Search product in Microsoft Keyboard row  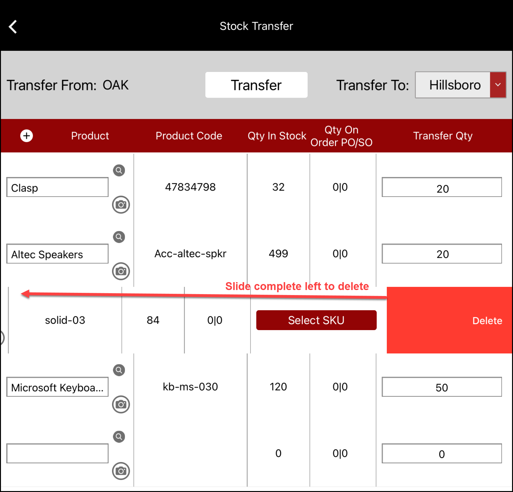pyautogui.click(x=119, y=370)
